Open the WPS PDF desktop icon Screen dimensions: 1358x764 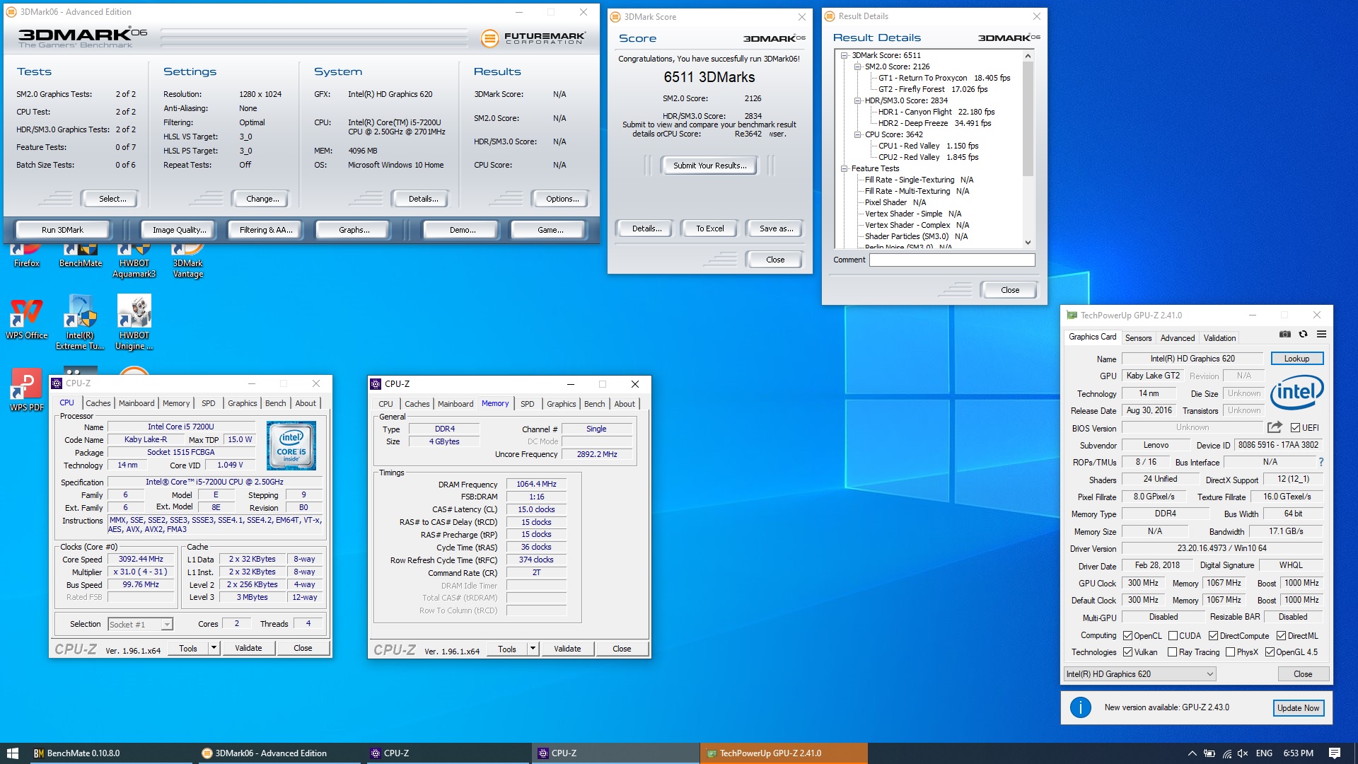click(x=27, y=390)
